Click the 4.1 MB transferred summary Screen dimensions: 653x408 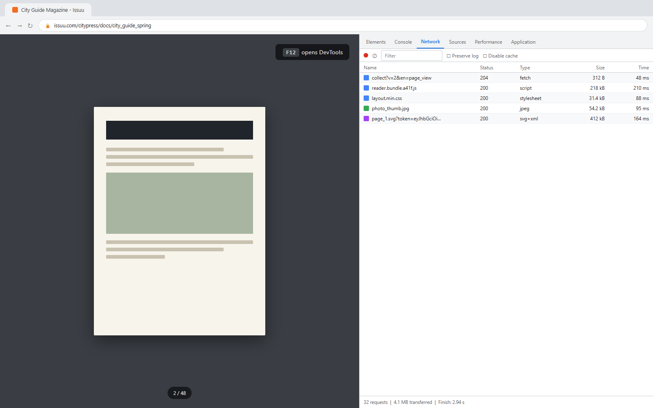tap(413, 402)
